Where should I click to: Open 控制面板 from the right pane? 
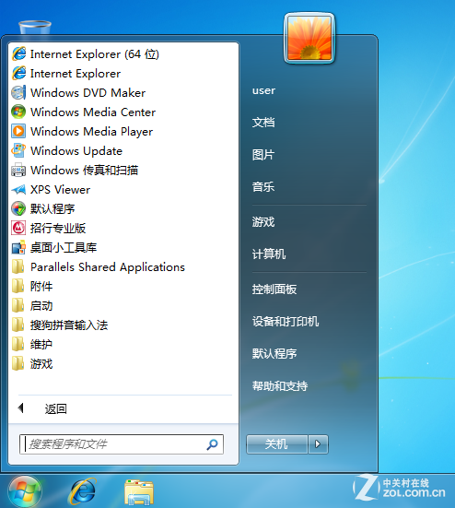tap(274, 289)
